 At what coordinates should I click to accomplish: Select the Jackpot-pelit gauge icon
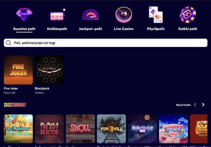pyautogui.click(x=90, y=15)
